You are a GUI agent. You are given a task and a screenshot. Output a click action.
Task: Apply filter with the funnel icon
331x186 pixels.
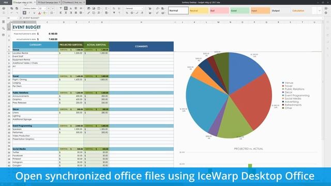point(114,13)
